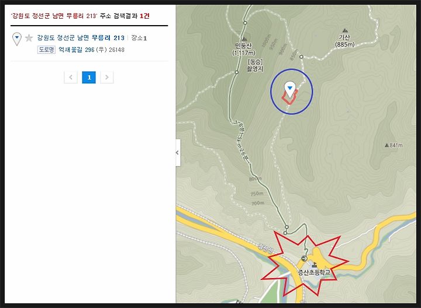Collapse the search panel with side arrow
The image size is (421, 308).
click(x=178, y=153)
